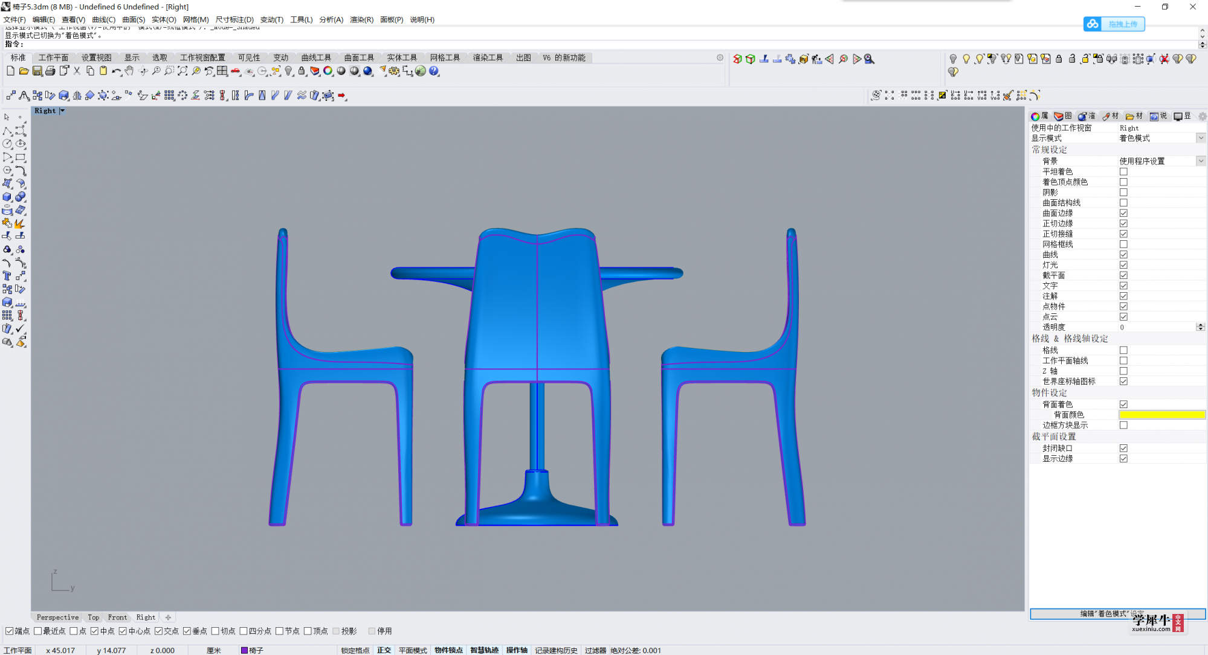Click the blue render sphere icon
Viewport: 1208px width, 655px height.
[368, 71]
